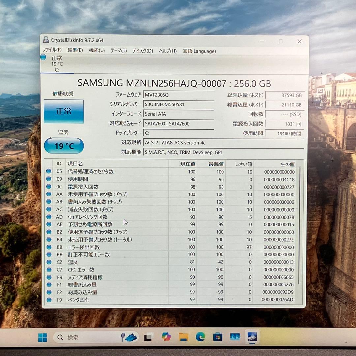
Task: Click the blue health indicator above drive C:
Action: (43, 57)
